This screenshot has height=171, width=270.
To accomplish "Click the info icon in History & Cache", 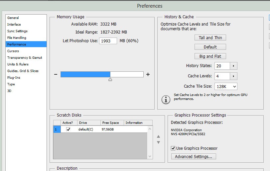I will [x=166, y=99].
